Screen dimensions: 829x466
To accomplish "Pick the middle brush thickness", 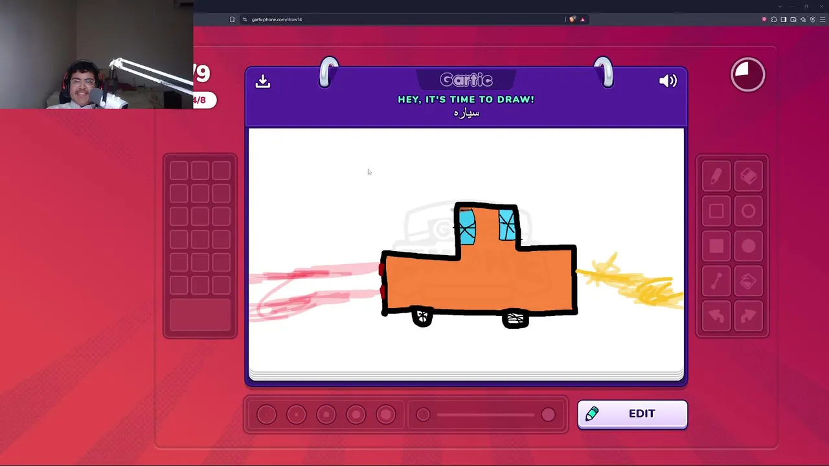I will click(x=326, y=415).
